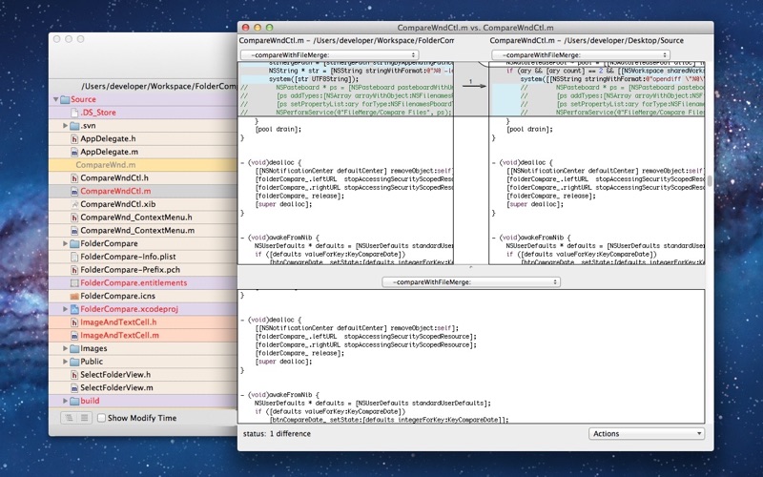Open the left pane compareWithFileMerge method dropdown

pos(329,55)
